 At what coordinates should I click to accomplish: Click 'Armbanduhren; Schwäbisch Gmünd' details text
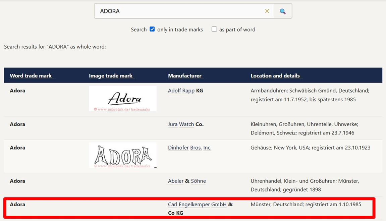pyautogui.click(x=293, y=91)
